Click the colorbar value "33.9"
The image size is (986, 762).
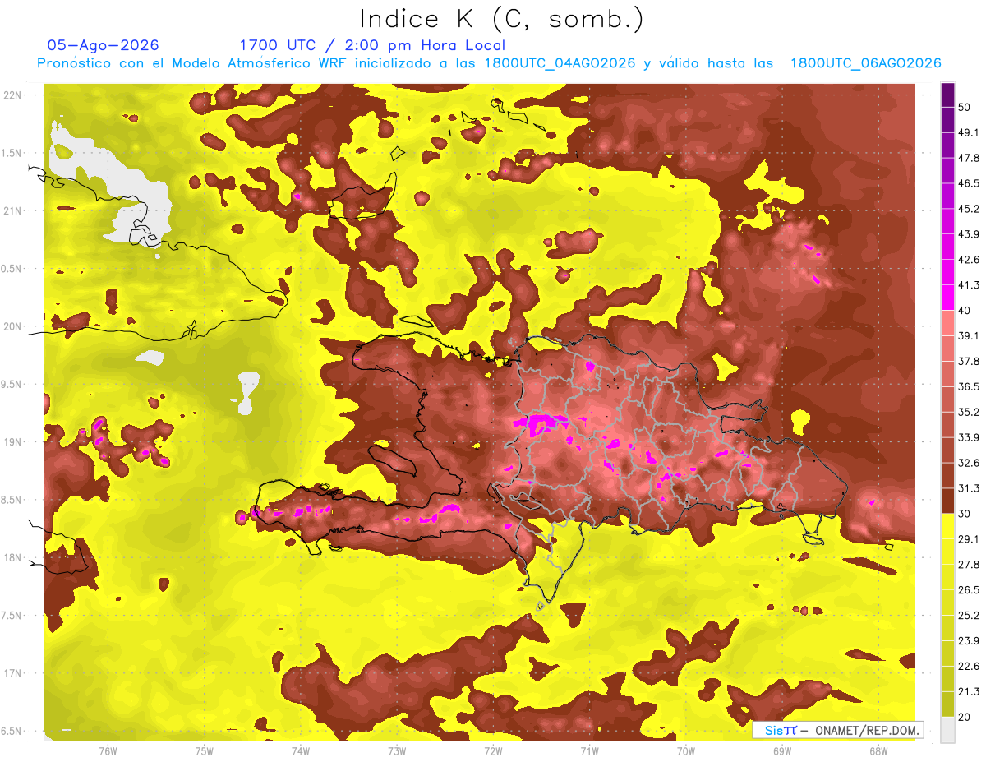968,437
